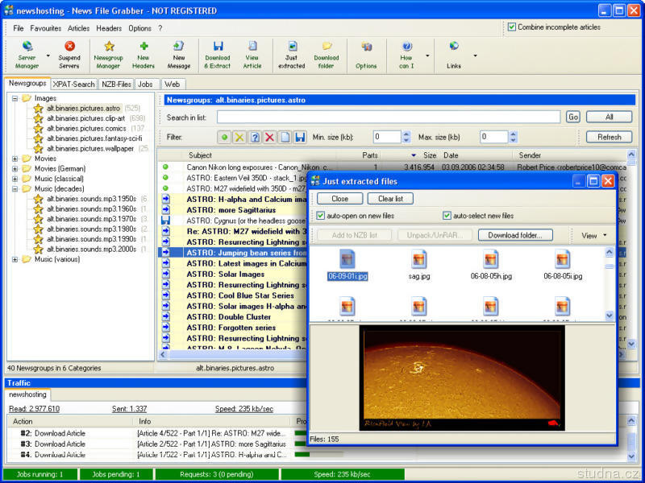The height and width of the screenshot is (483, 645).
Task: Switch to the NZB-Files tab
Action: pos(117,84)
